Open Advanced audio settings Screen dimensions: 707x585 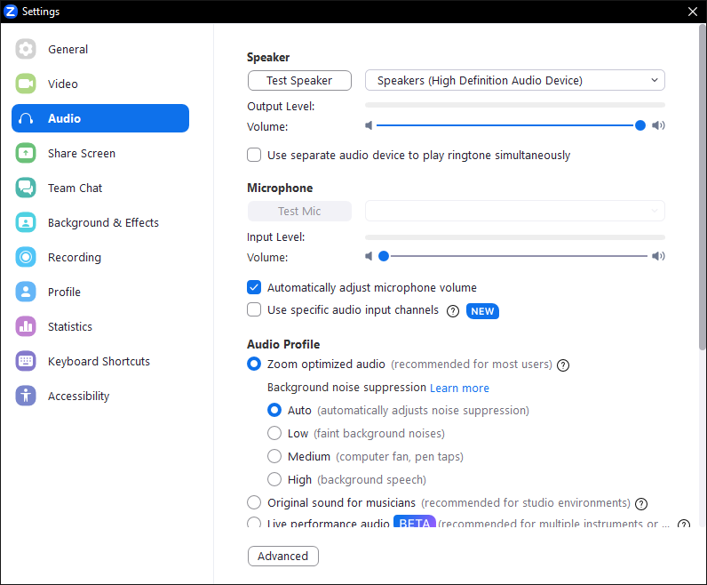coord(283,557)
